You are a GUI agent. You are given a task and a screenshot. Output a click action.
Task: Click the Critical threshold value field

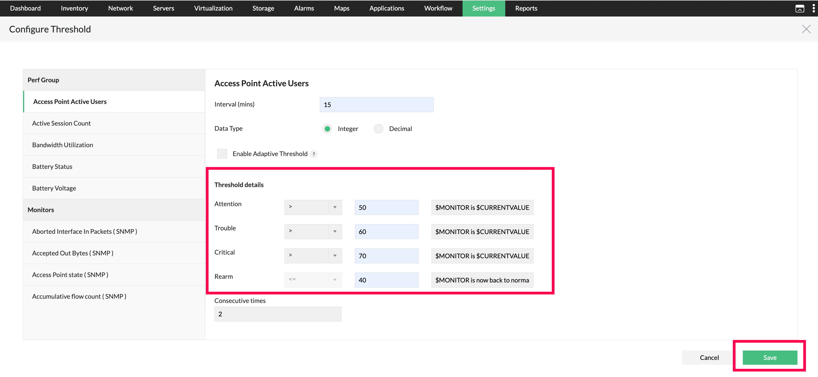pos(386,255)
